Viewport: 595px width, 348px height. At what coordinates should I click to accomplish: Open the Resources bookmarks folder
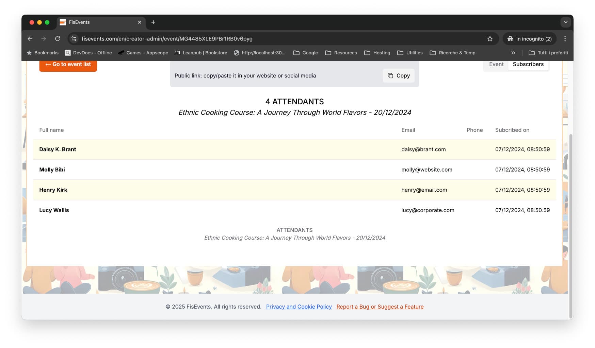341,53
